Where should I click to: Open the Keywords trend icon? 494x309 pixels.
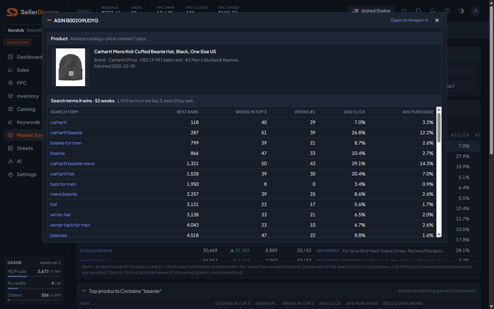pyautogui.click(x=10, y=122)
